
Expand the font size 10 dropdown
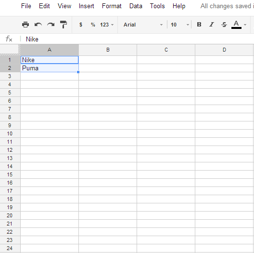(x=179, y=25)
